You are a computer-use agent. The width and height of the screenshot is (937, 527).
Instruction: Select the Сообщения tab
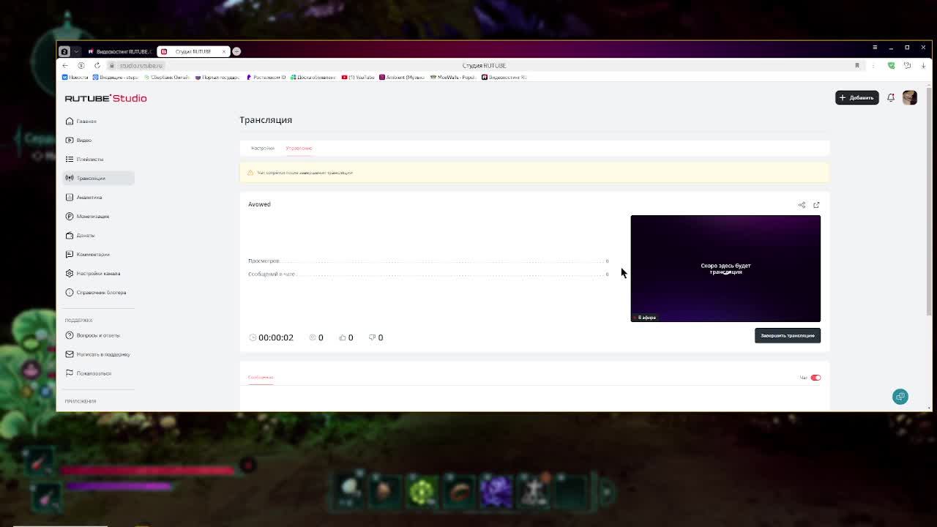(x=260, y=377)
